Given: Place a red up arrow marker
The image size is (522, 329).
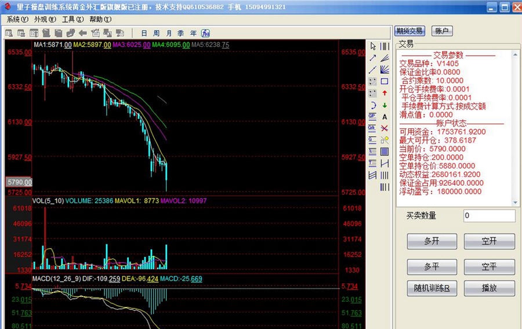Looking at the screenshot, I should coord(385,93).
